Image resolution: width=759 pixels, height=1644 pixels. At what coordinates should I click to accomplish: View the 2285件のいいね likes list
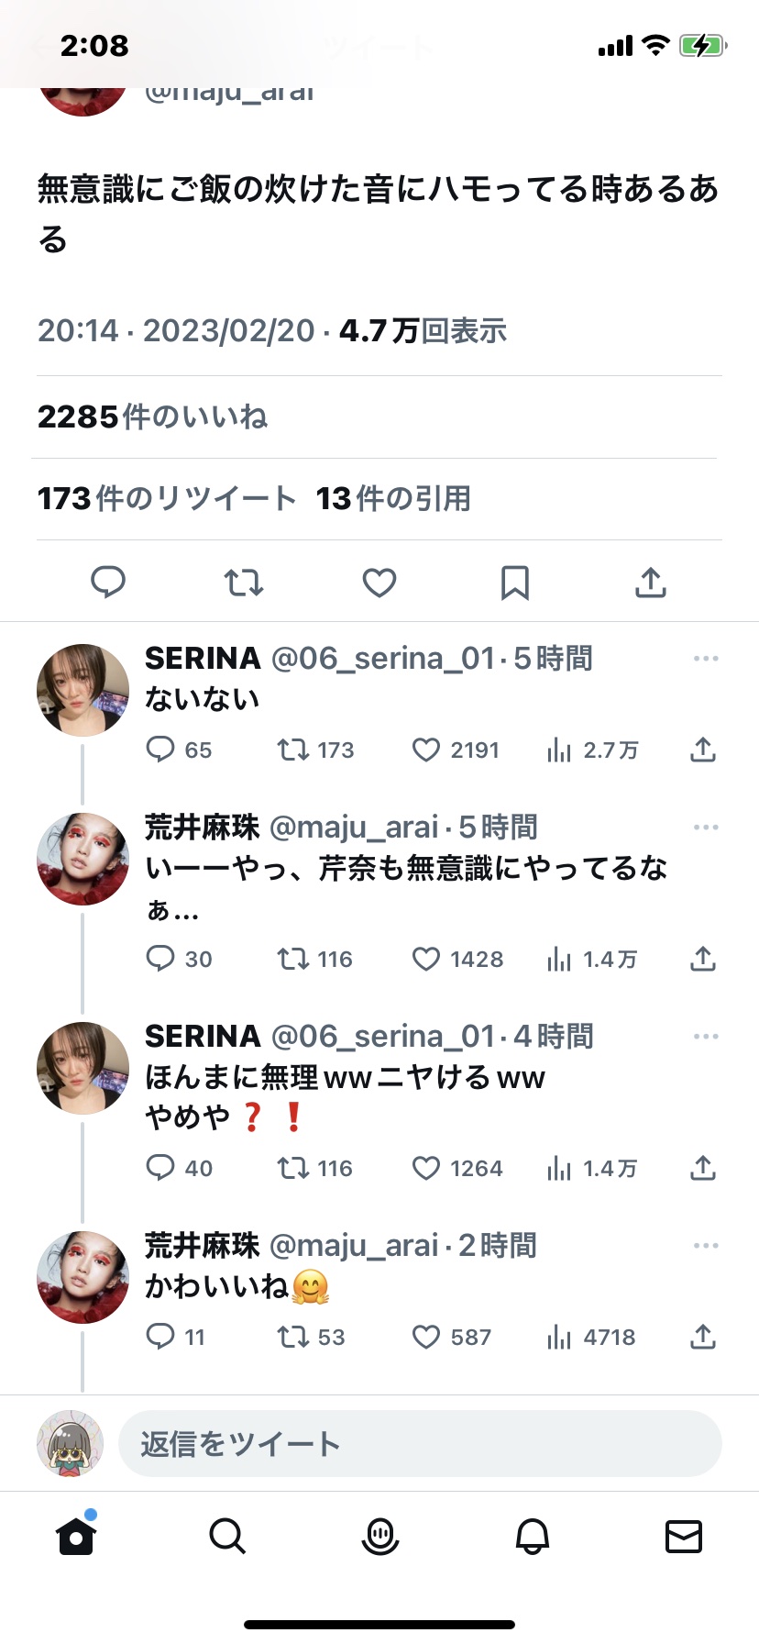pyautogui.click(x=152, y=417)
